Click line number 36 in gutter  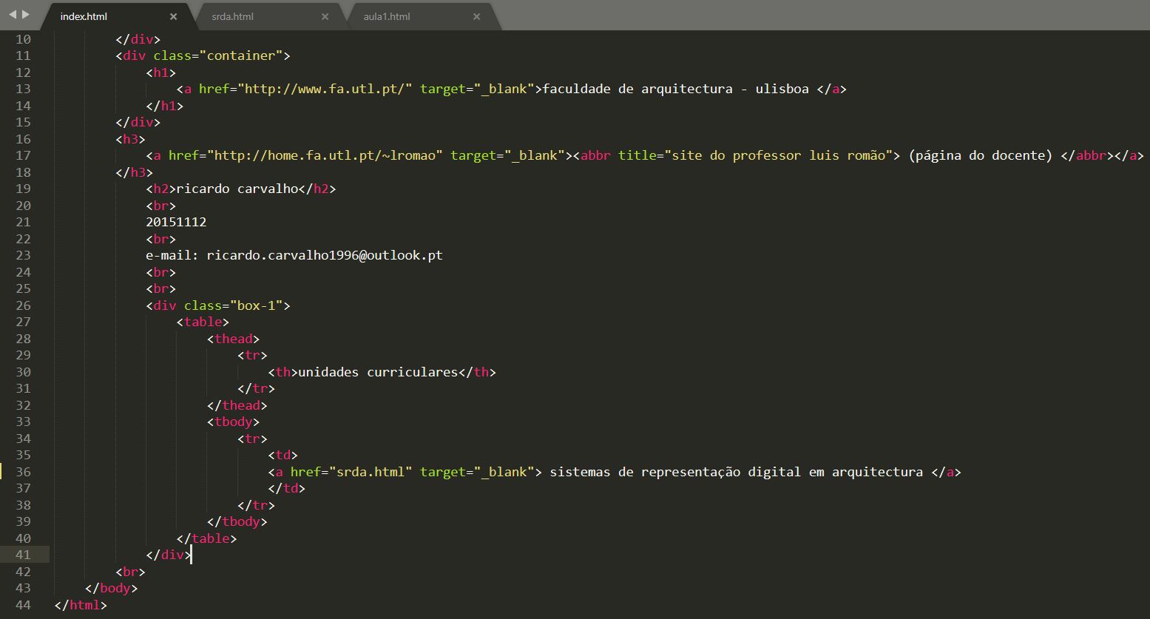(24, 472)
